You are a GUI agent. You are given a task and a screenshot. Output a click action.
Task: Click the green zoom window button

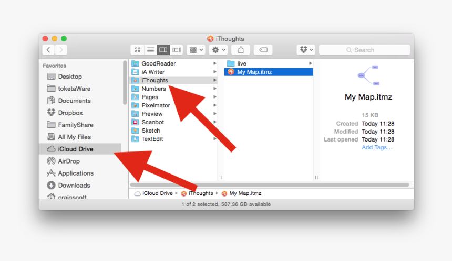coord(64,38)
